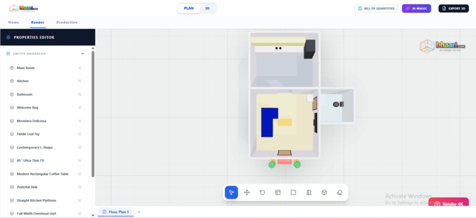Switch to 3D view mode
476x218 pixels.
point(208,8)
